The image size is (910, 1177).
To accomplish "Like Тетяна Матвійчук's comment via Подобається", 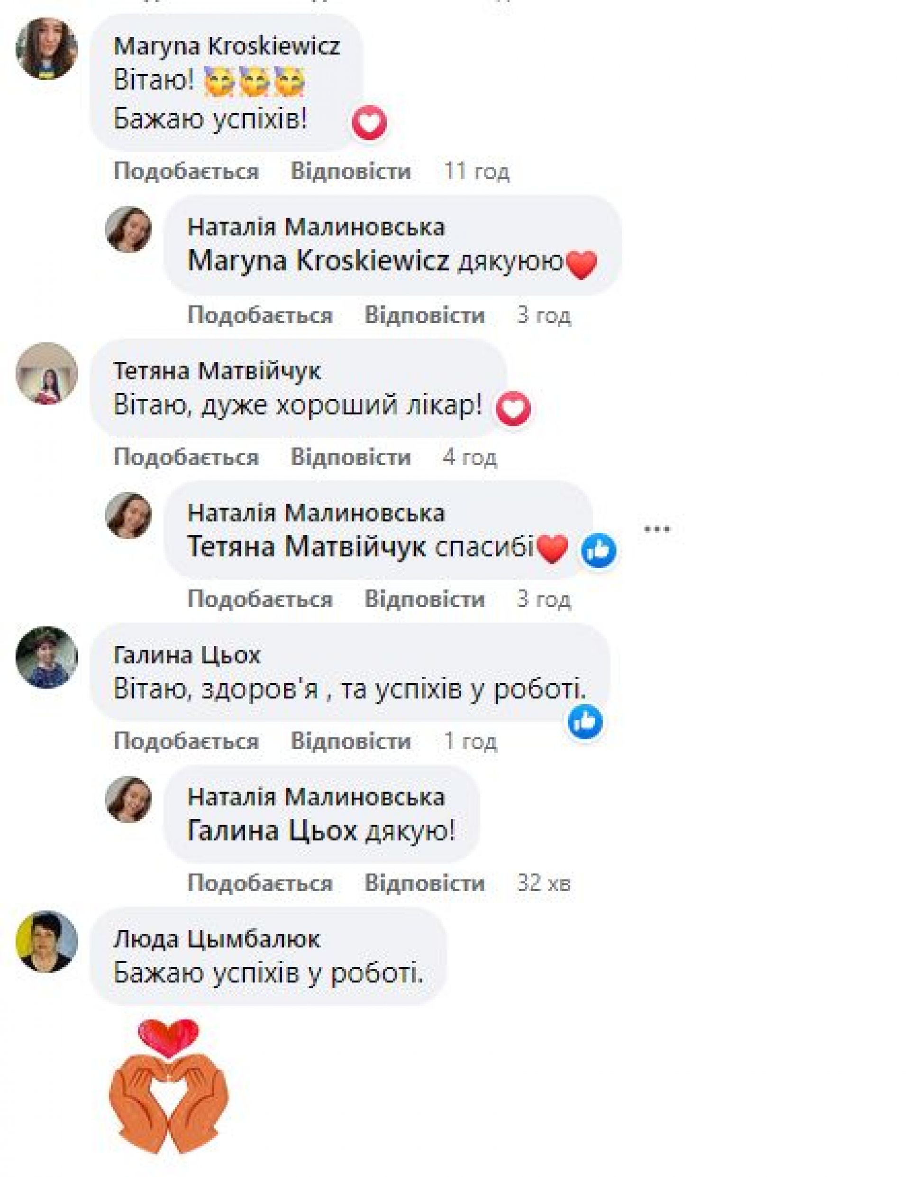I will tap(186, 457).
